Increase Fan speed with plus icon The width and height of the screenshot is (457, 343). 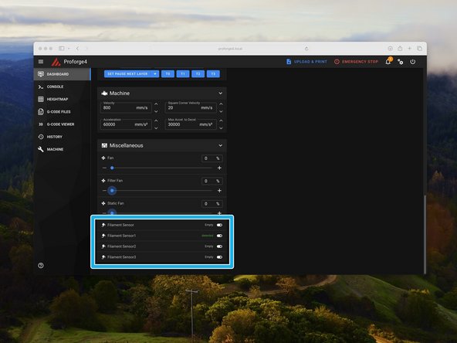pyautogui.click(x=219, y=168)
